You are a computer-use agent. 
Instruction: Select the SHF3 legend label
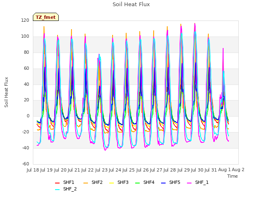point(123,182)
